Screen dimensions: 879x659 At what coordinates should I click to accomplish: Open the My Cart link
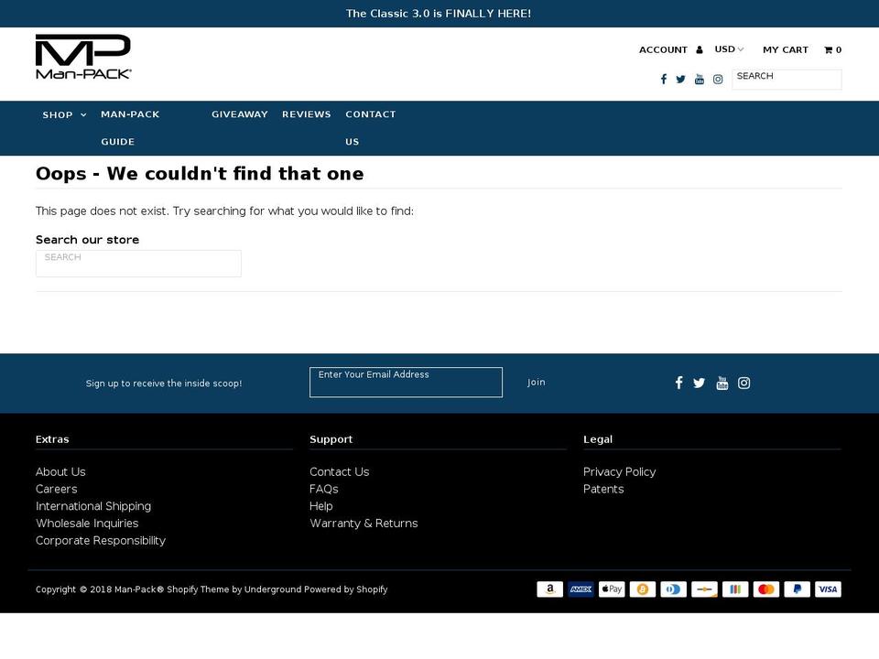tap(786, 49)
